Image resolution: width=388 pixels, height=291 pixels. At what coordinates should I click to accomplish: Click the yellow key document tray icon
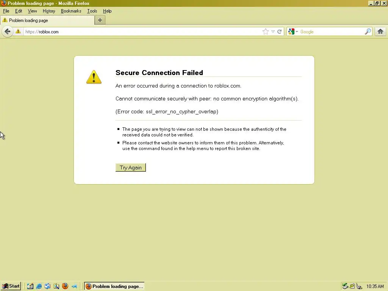[352, 286]
